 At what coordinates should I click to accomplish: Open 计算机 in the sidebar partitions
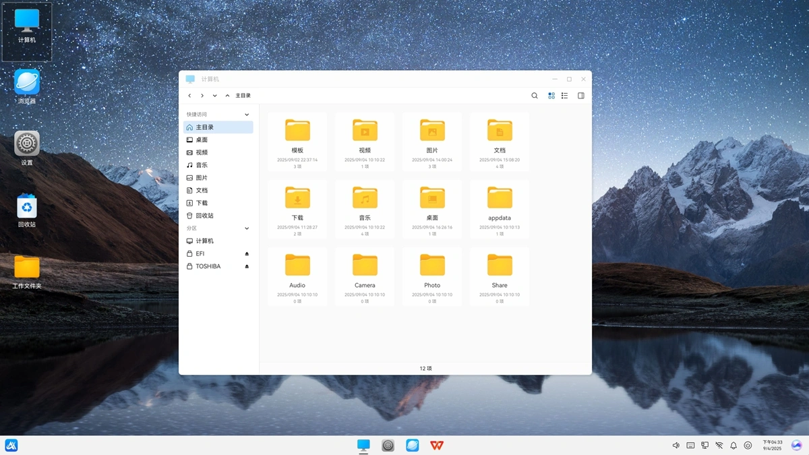point(204,241)
